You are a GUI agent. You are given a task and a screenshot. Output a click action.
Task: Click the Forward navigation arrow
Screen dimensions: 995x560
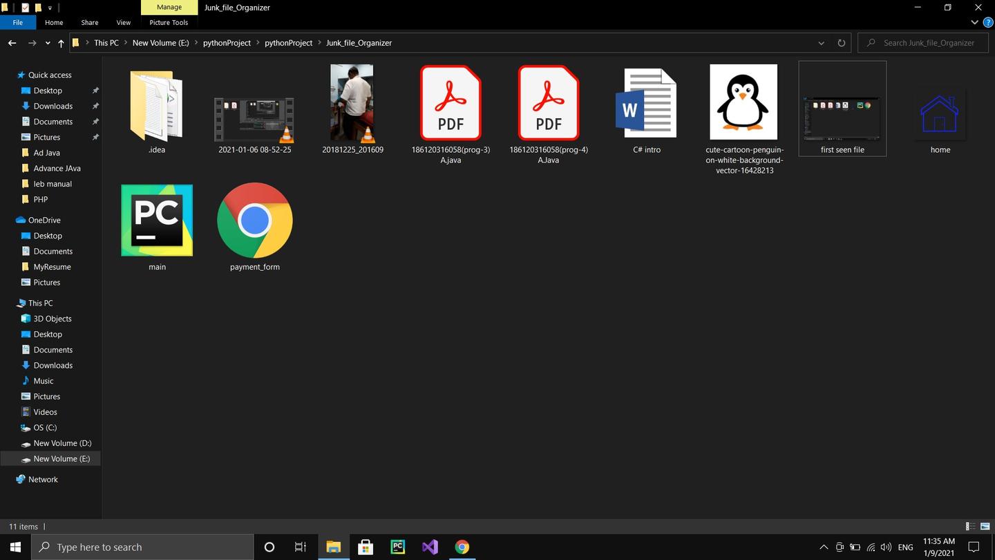pyautogui.click(x=32, y=43)
